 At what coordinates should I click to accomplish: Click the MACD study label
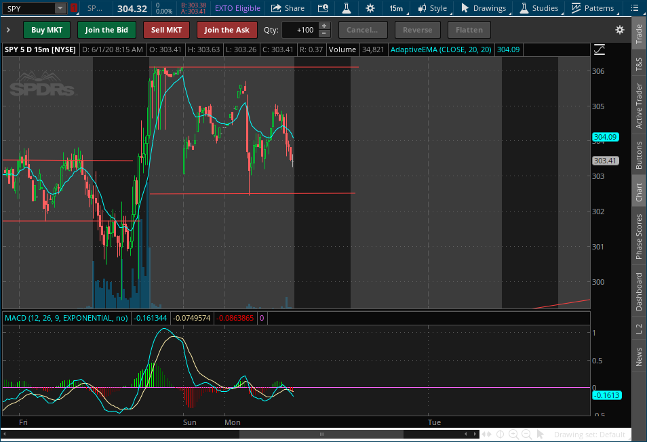66,318
